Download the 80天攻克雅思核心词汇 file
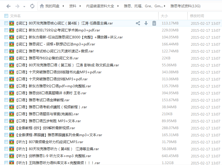 point(146,23)
